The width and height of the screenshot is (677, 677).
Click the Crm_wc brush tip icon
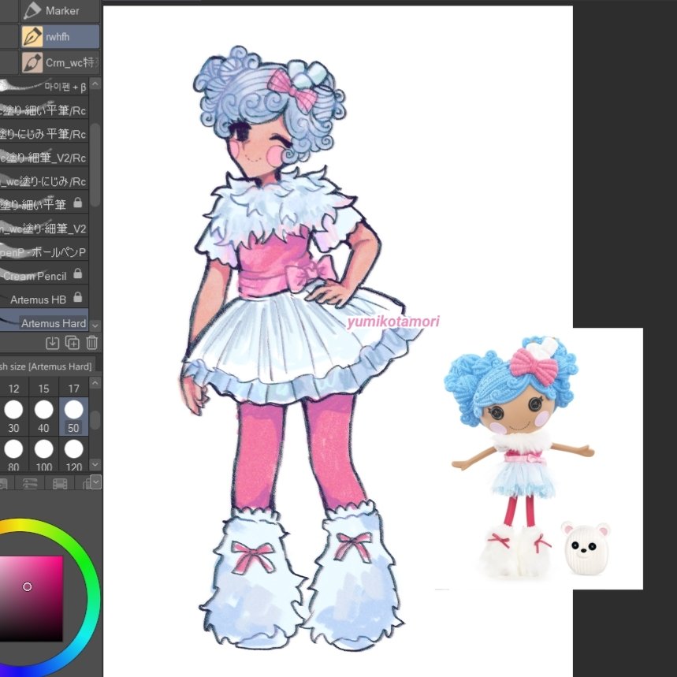(x=32, y=62)
